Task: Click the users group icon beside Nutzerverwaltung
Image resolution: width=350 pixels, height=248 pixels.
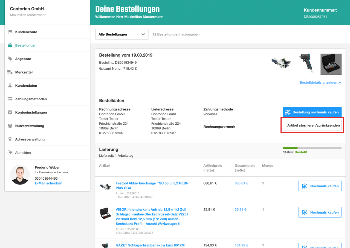Action: pos(10,126)
